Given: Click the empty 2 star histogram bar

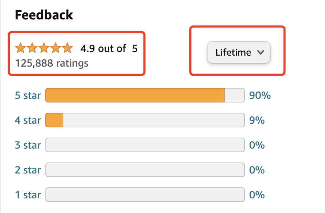Looking at the screenshot, I should (x=145, y=170).
